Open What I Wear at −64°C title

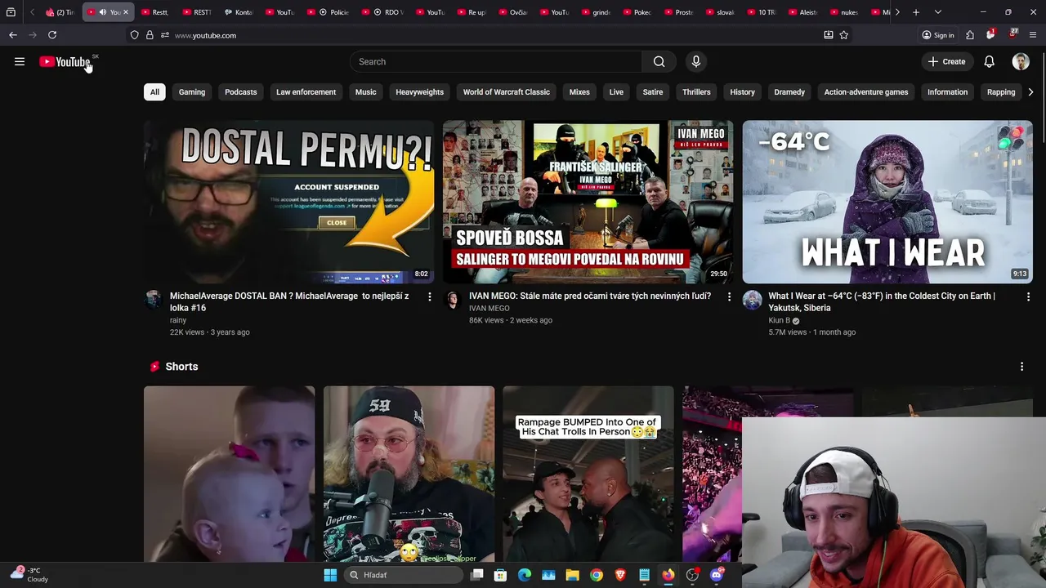click(882, 301)
